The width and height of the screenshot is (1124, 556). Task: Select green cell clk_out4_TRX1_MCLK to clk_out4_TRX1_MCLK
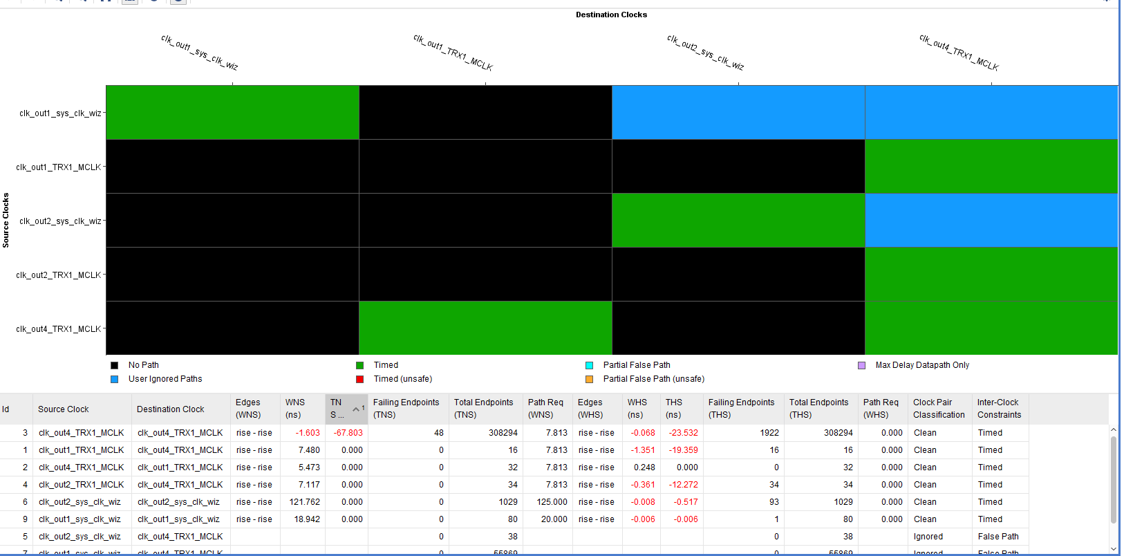991,328
